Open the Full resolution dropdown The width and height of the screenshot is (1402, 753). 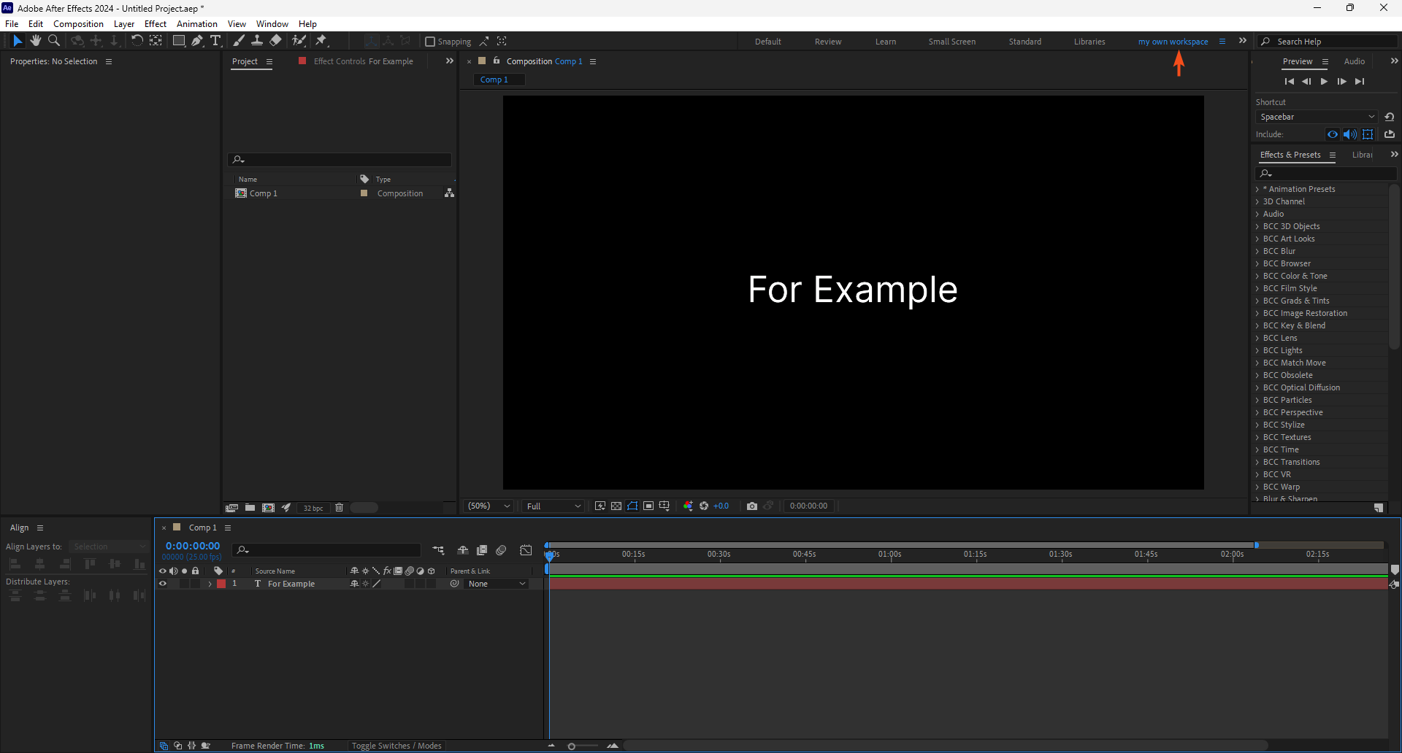tap(553, 506)
